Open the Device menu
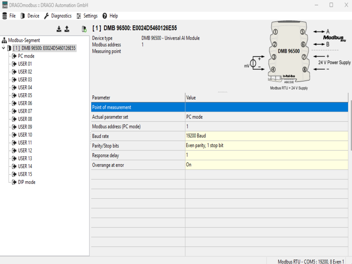The width and height of the screenshot is (352, 264). [30, 16]
